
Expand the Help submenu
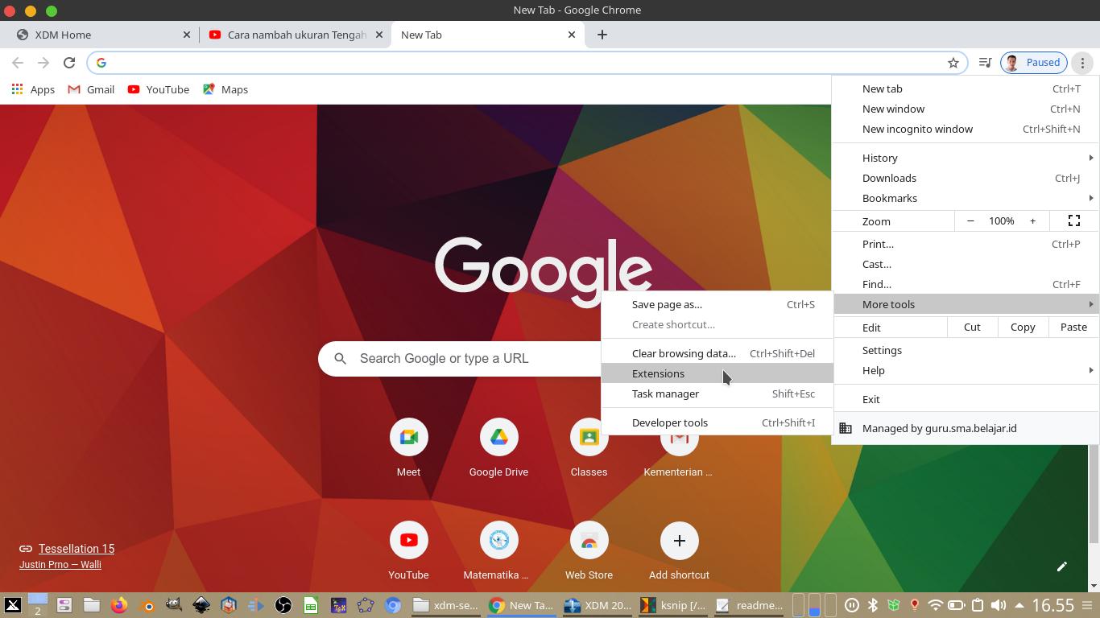coord(966,370)
